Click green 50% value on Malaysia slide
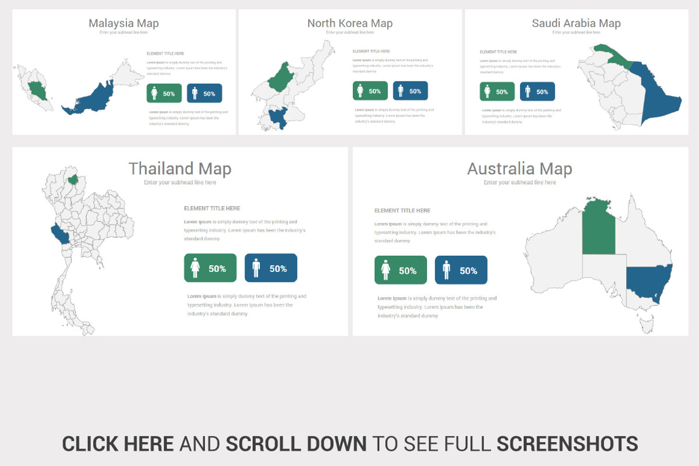 tap(169, 94)
